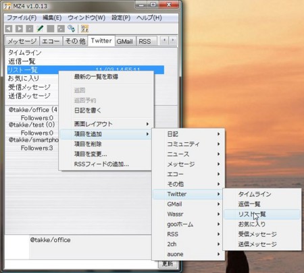This screenshot has width=304, height=273.
Task: Click the yellow MZ4 toolbar icon
Action: pos(84,29)
